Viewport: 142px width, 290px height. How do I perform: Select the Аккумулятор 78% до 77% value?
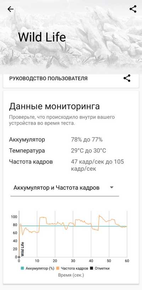(87, 140)
